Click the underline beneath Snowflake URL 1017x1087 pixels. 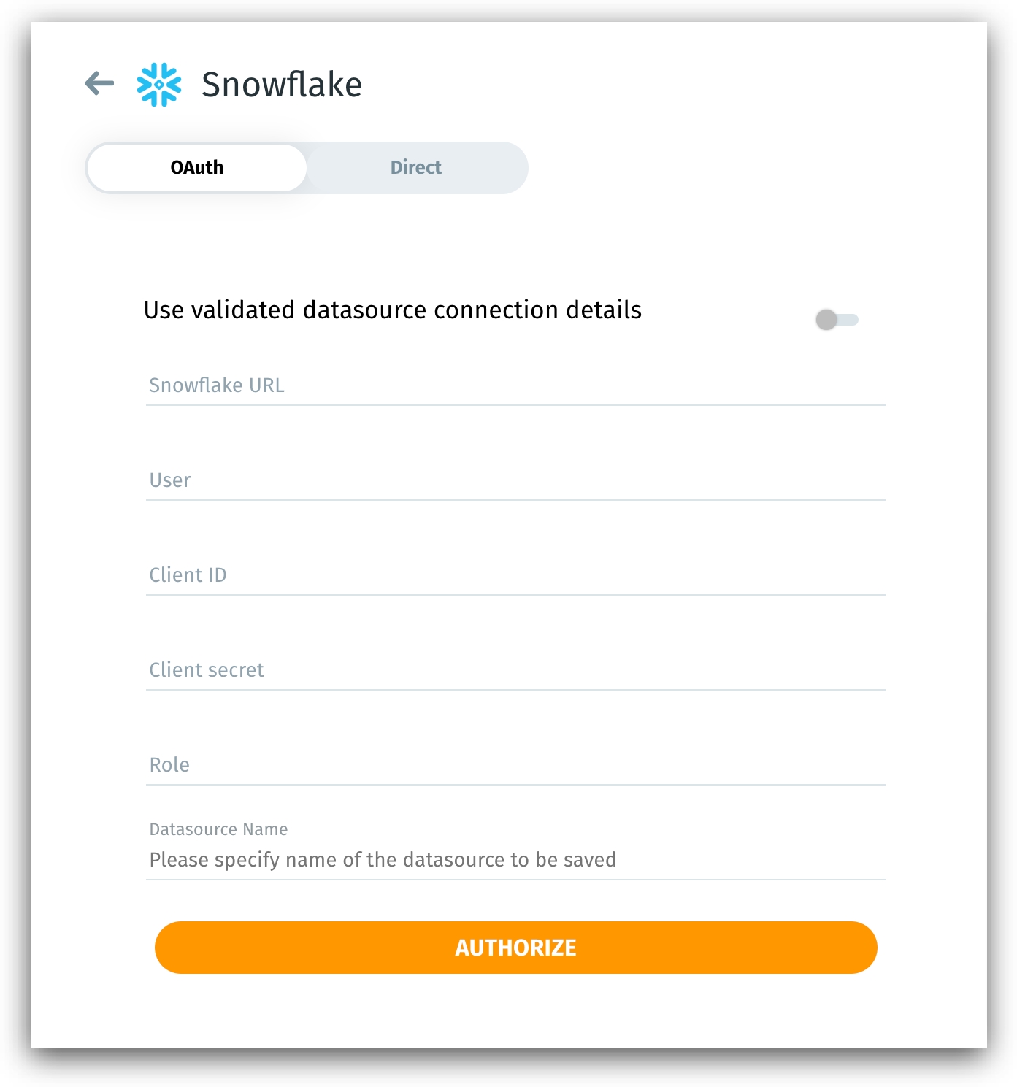(x=515, y=404)
